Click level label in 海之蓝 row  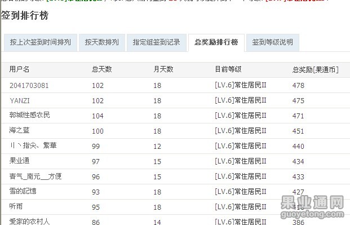pyautogui.click(x=241, y=131)
